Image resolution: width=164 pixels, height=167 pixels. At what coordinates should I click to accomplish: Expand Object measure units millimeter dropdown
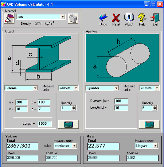click(76, 88)
